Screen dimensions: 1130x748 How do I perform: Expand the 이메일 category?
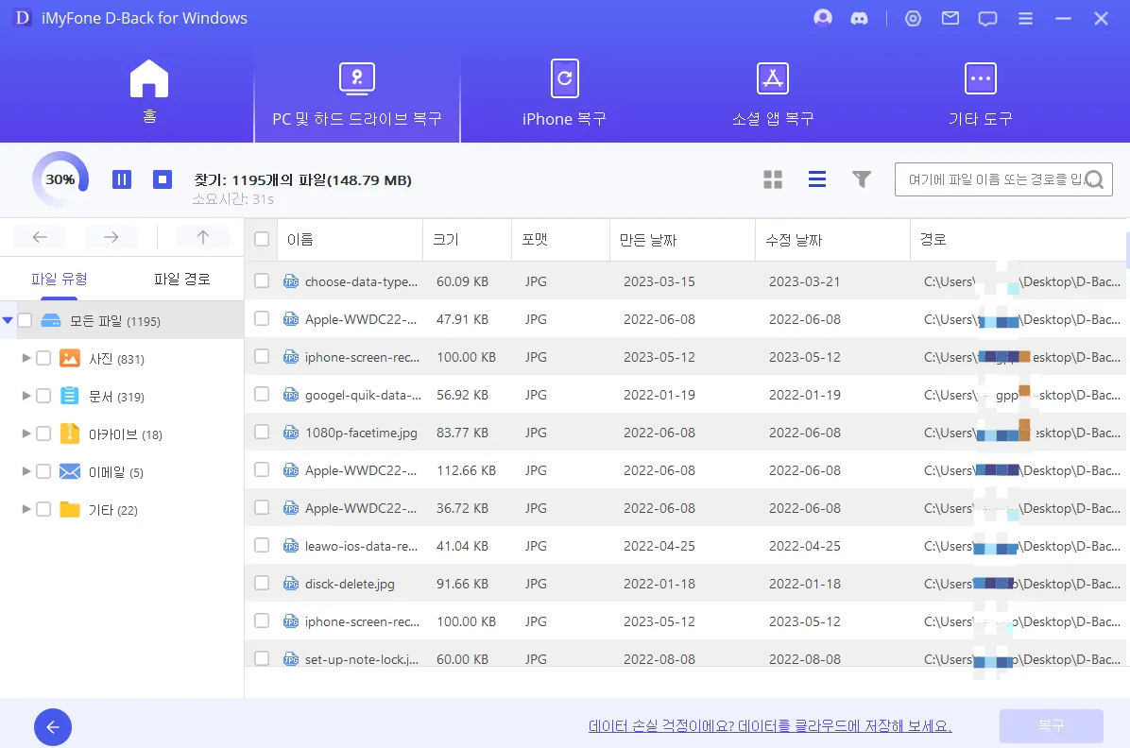(26, 471)
